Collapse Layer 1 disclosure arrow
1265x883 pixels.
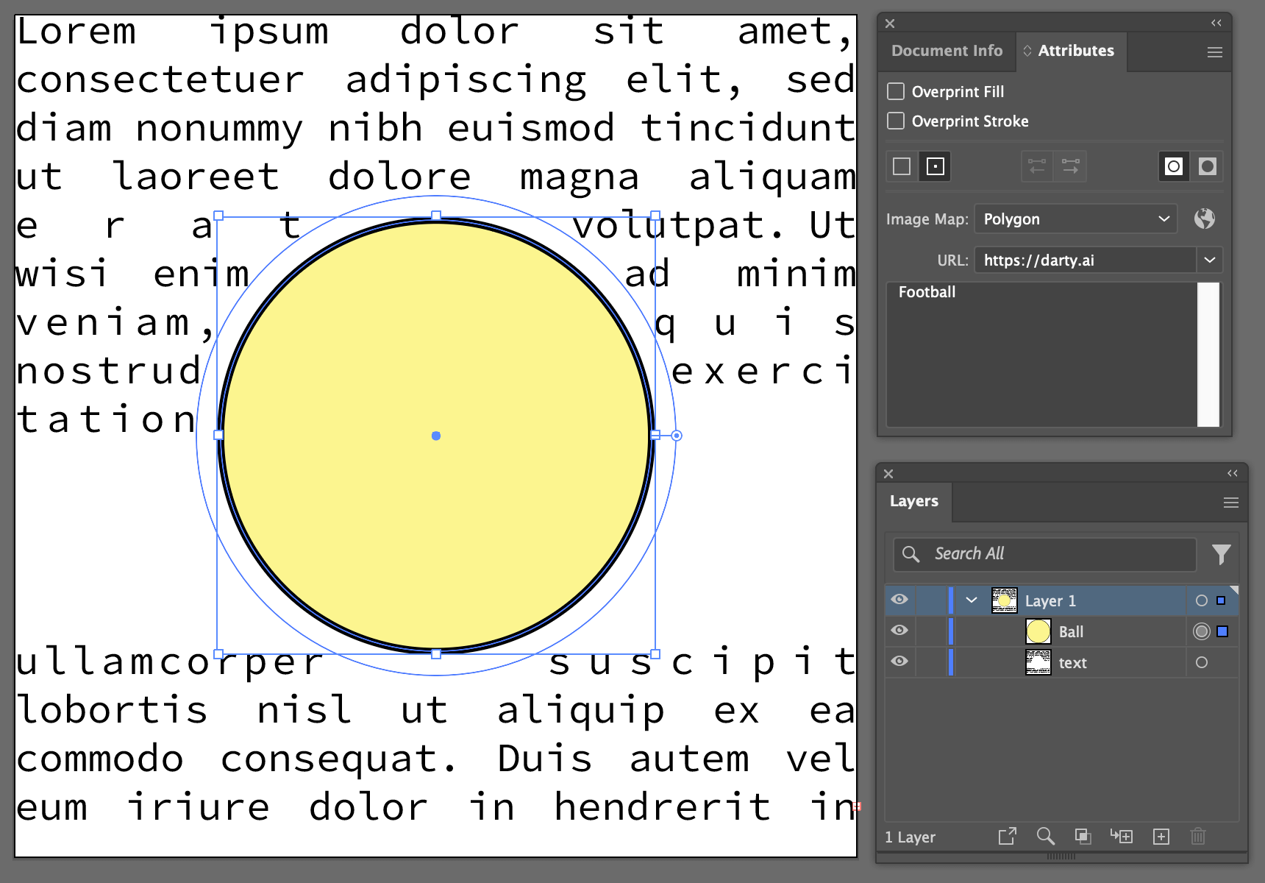tap(972, 600)
